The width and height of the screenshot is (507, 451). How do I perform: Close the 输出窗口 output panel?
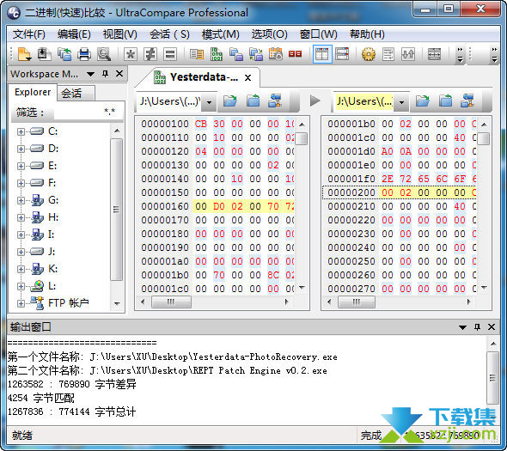tap(492, 327)
